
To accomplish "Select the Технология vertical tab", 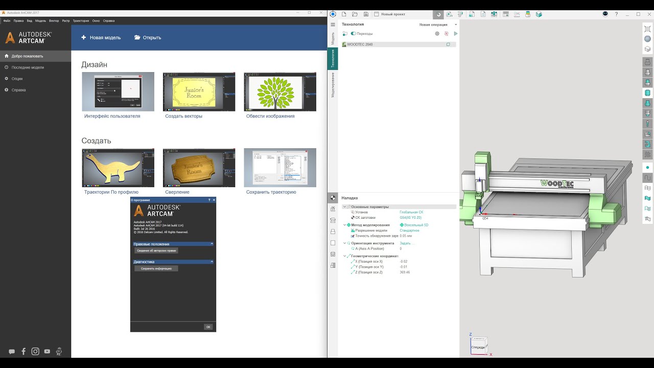I will [x=333, y=59].
